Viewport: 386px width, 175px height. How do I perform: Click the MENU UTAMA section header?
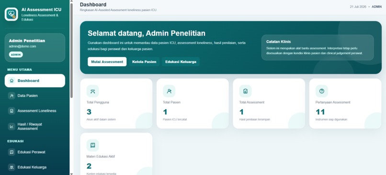tap(20, 70)
